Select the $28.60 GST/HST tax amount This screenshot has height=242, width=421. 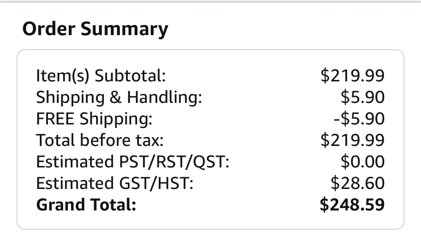358,183
